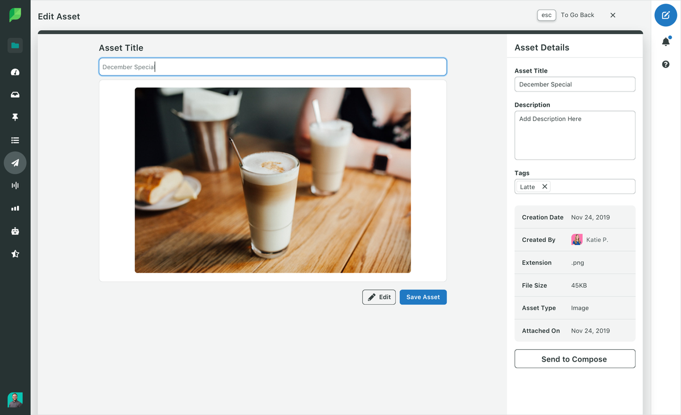Click the To Go Back text
The width and height of the screenshot is (681, 415).
tap(578, 15)
